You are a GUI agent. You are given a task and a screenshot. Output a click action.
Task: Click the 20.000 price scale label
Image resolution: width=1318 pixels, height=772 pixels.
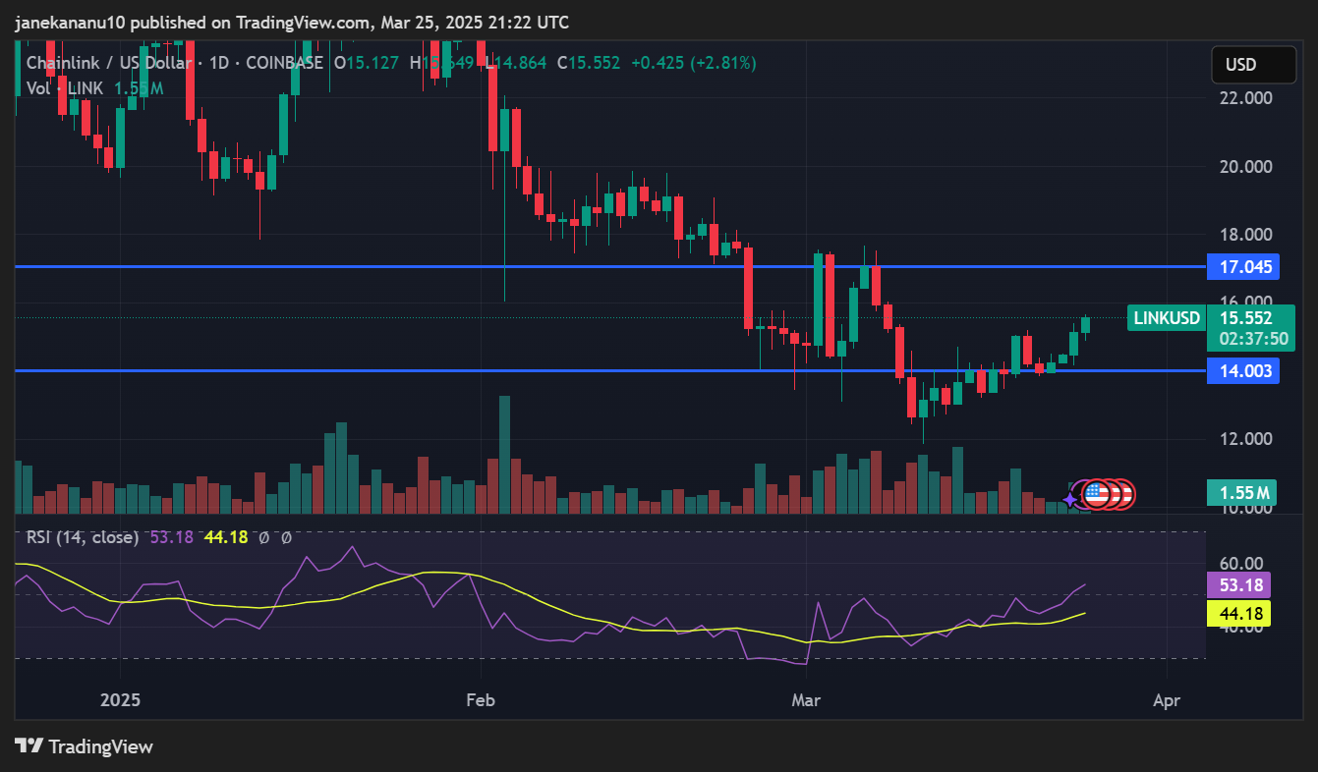1246,166
